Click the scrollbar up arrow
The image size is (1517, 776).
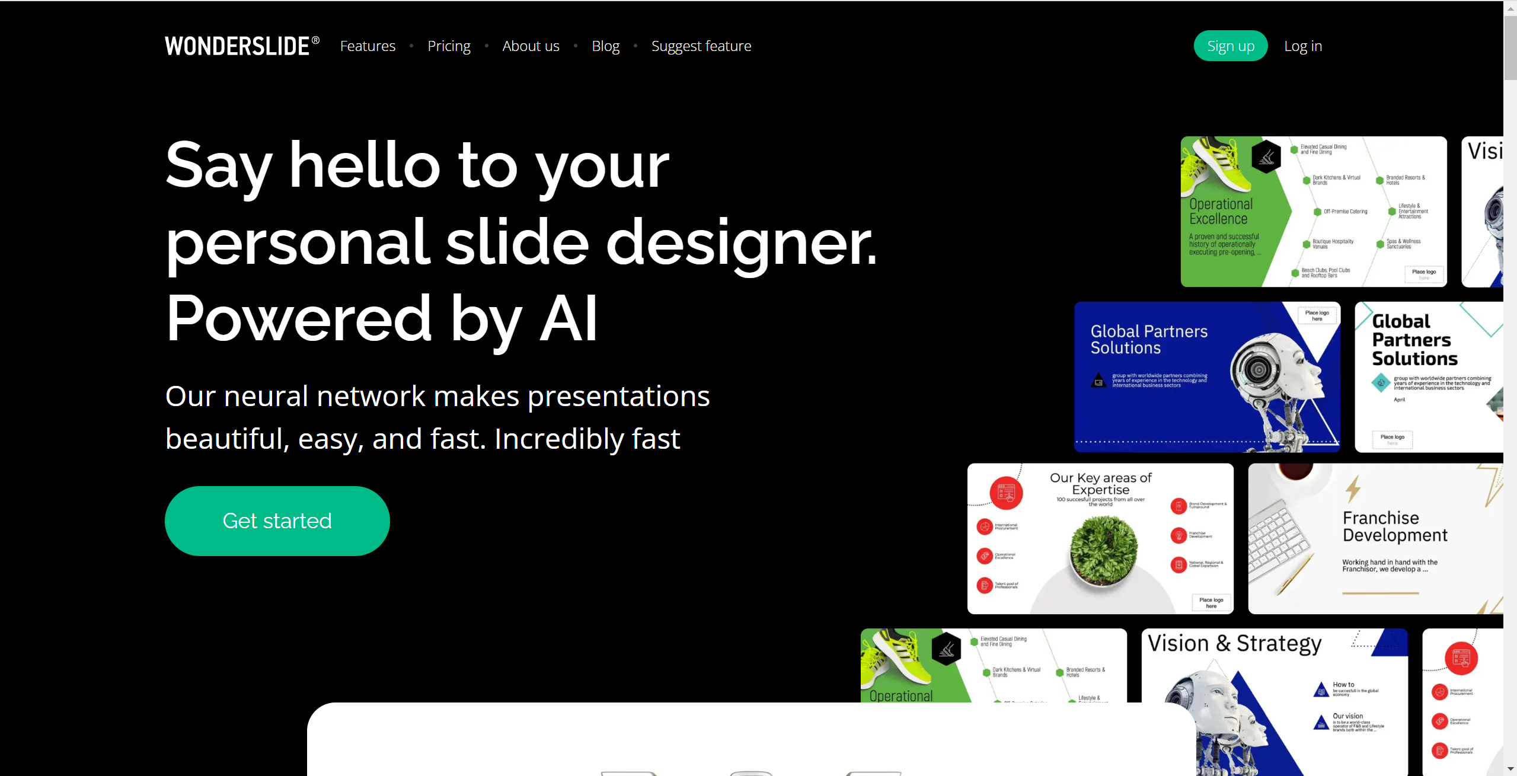coord(1510,8)
